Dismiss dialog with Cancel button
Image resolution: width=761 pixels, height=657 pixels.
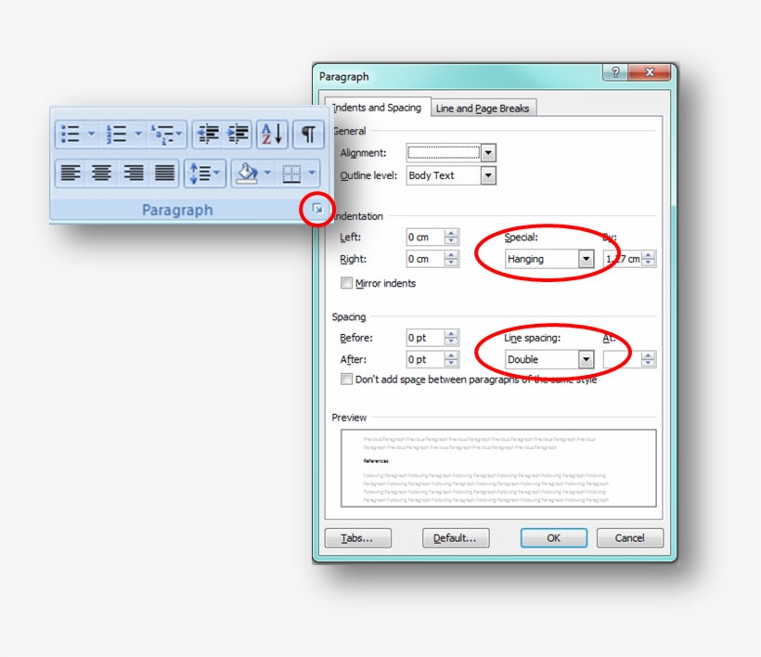coord(630,538)
